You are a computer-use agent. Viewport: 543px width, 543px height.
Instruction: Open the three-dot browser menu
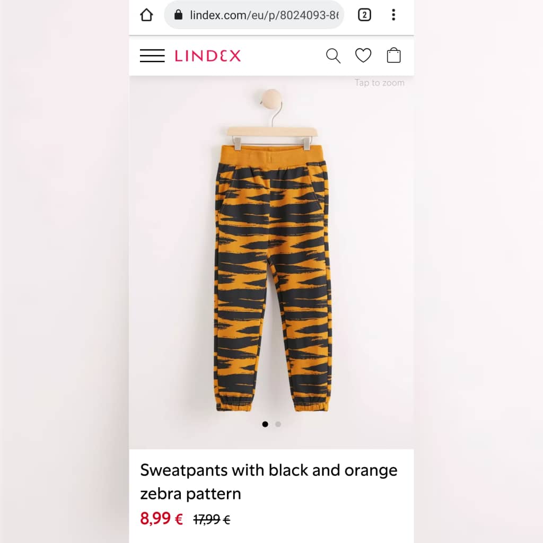point(393,15)
